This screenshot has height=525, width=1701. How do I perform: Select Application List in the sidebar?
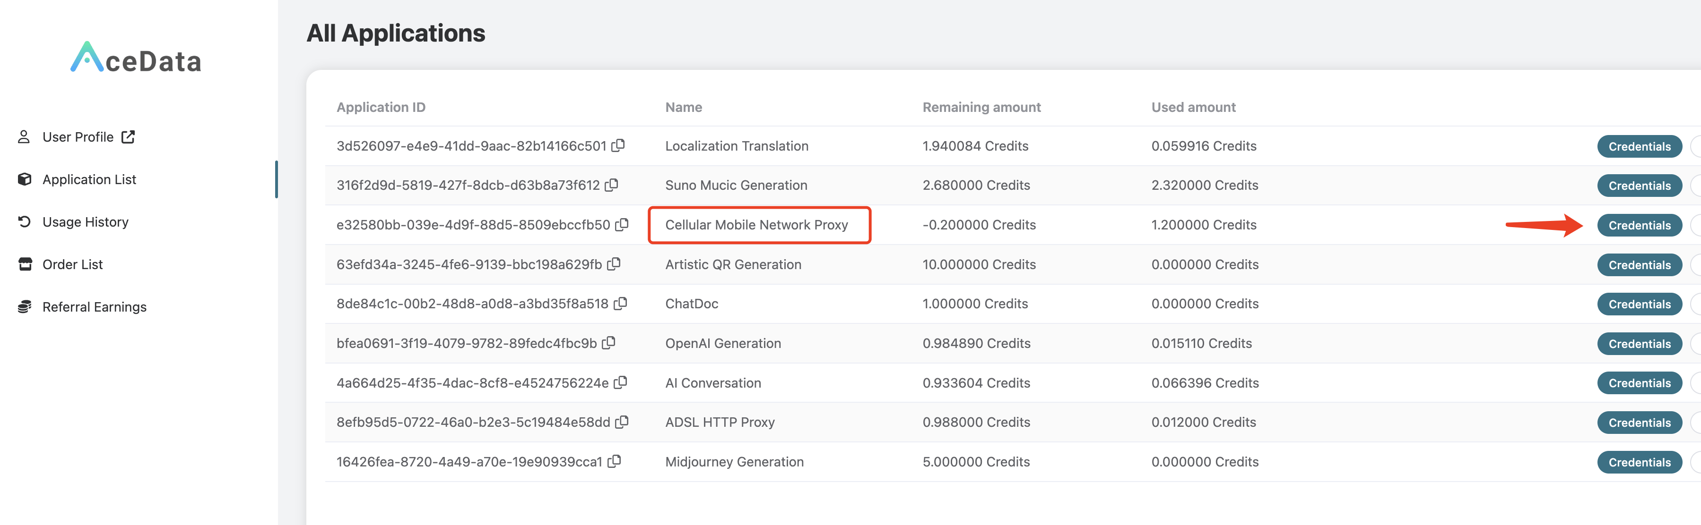tap(88, 179)
